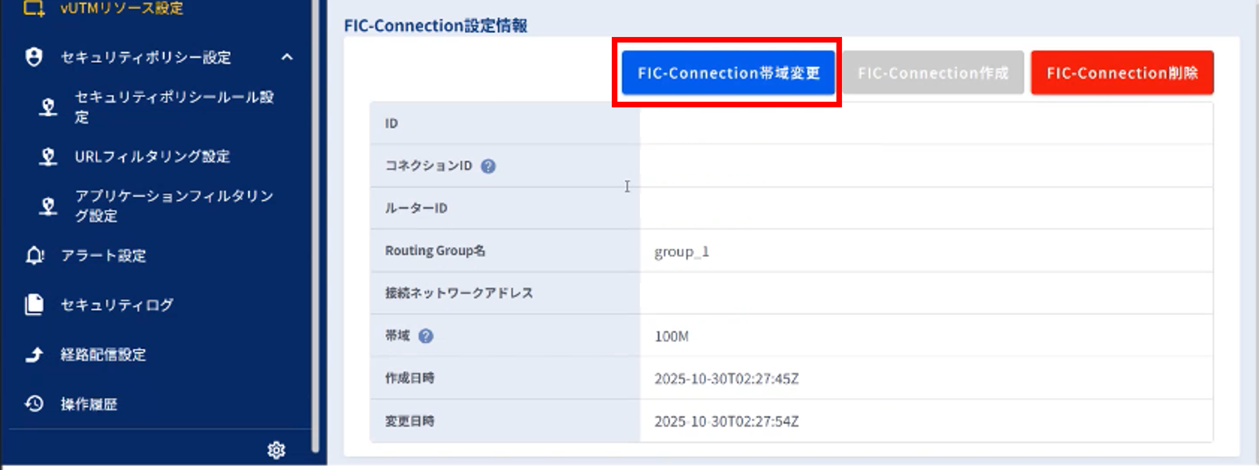1259x470 pixels.
Task: Click the vUTM resource settings icon
Action: (x=34, y=8)
